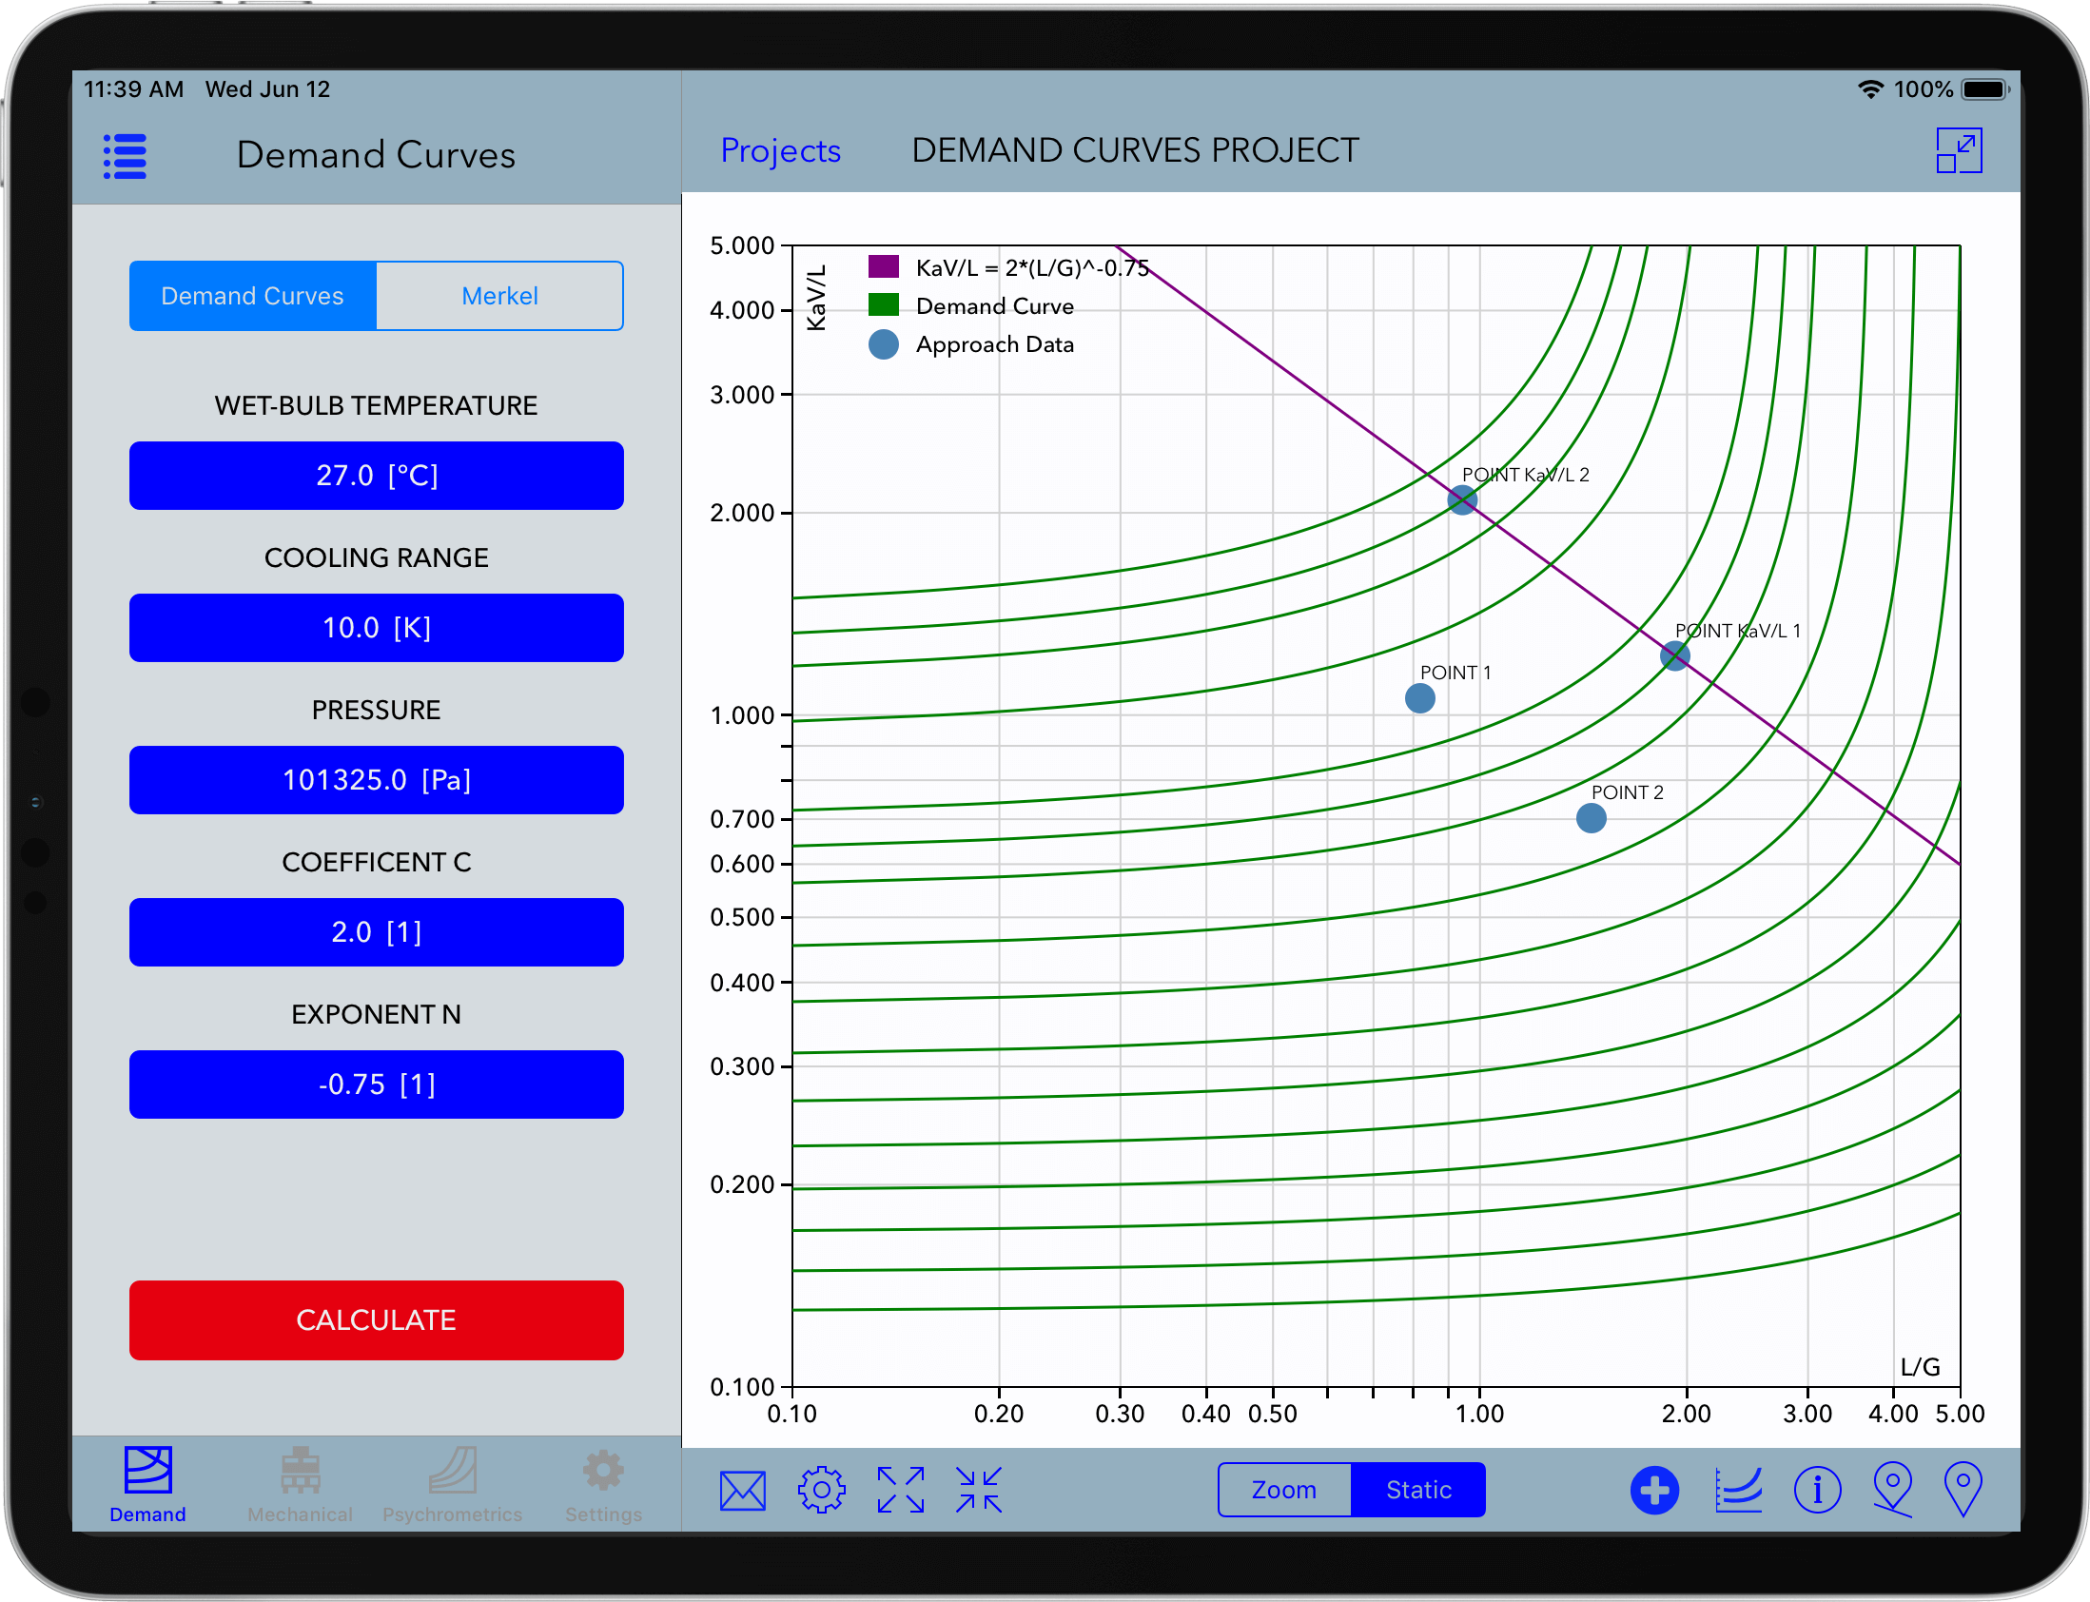Collapse the plot with the shrink-arrows icon
The height and width of the screenshot is (1602, 2090).
tap(977, 1490)
